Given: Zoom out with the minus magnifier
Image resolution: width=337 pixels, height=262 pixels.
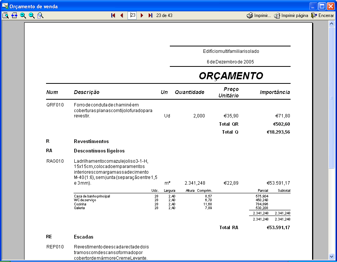Looking at the screenshot, I should pos(32,15).
